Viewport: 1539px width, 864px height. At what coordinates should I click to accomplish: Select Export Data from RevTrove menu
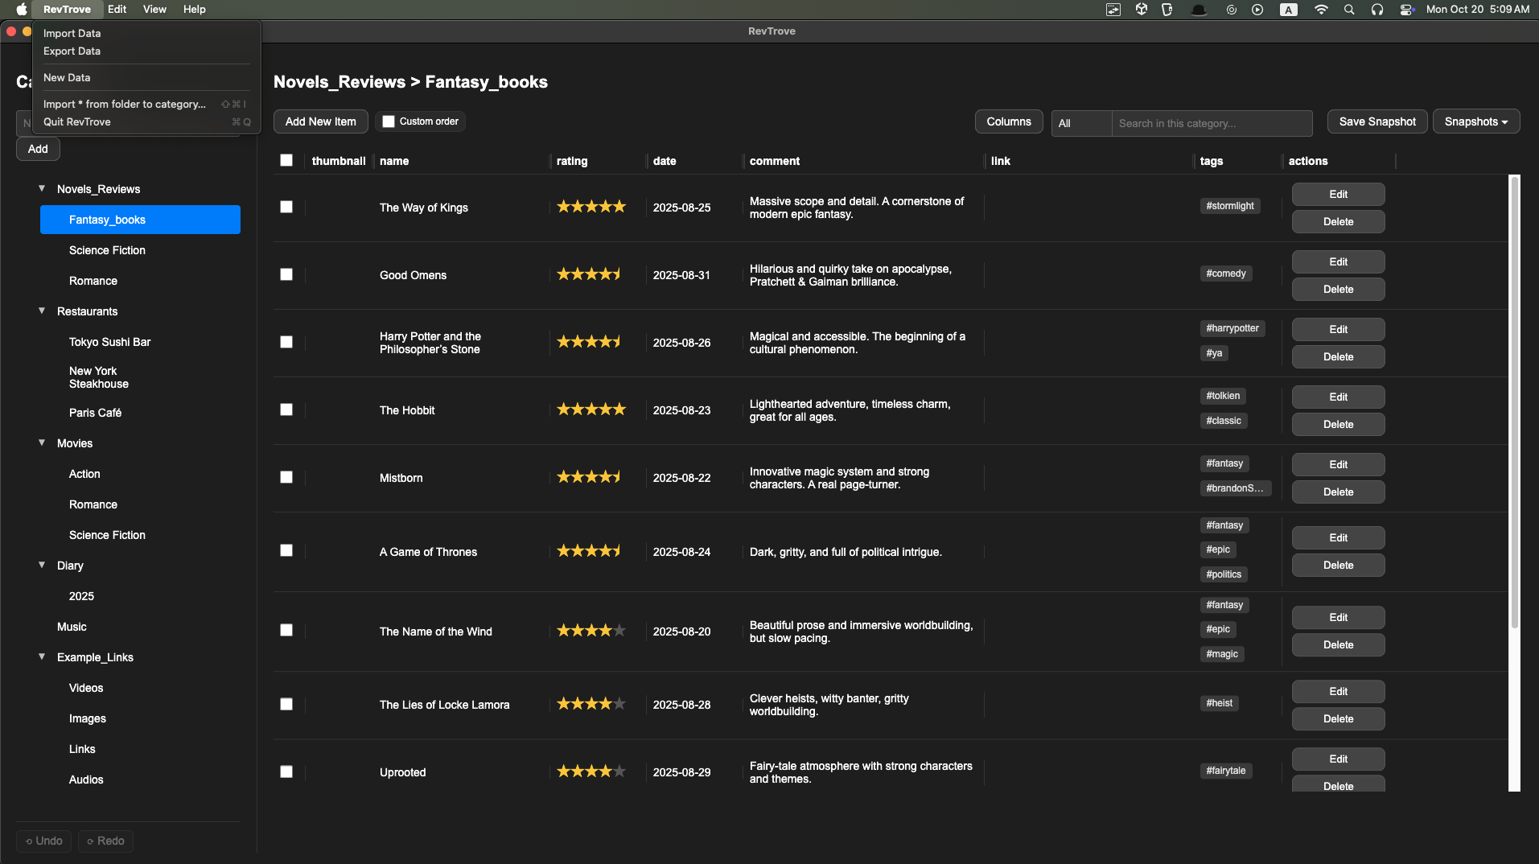point(72,51)
